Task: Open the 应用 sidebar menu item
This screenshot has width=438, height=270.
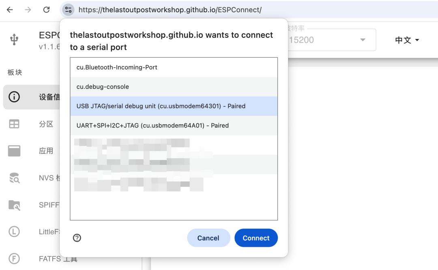Action: tap(46, 151)
